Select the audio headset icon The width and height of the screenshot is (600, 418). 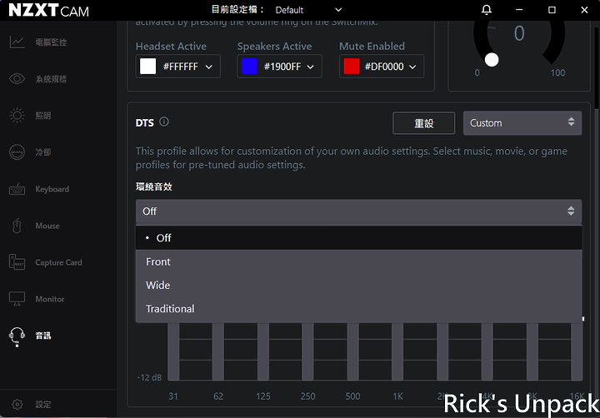[17, 336]
